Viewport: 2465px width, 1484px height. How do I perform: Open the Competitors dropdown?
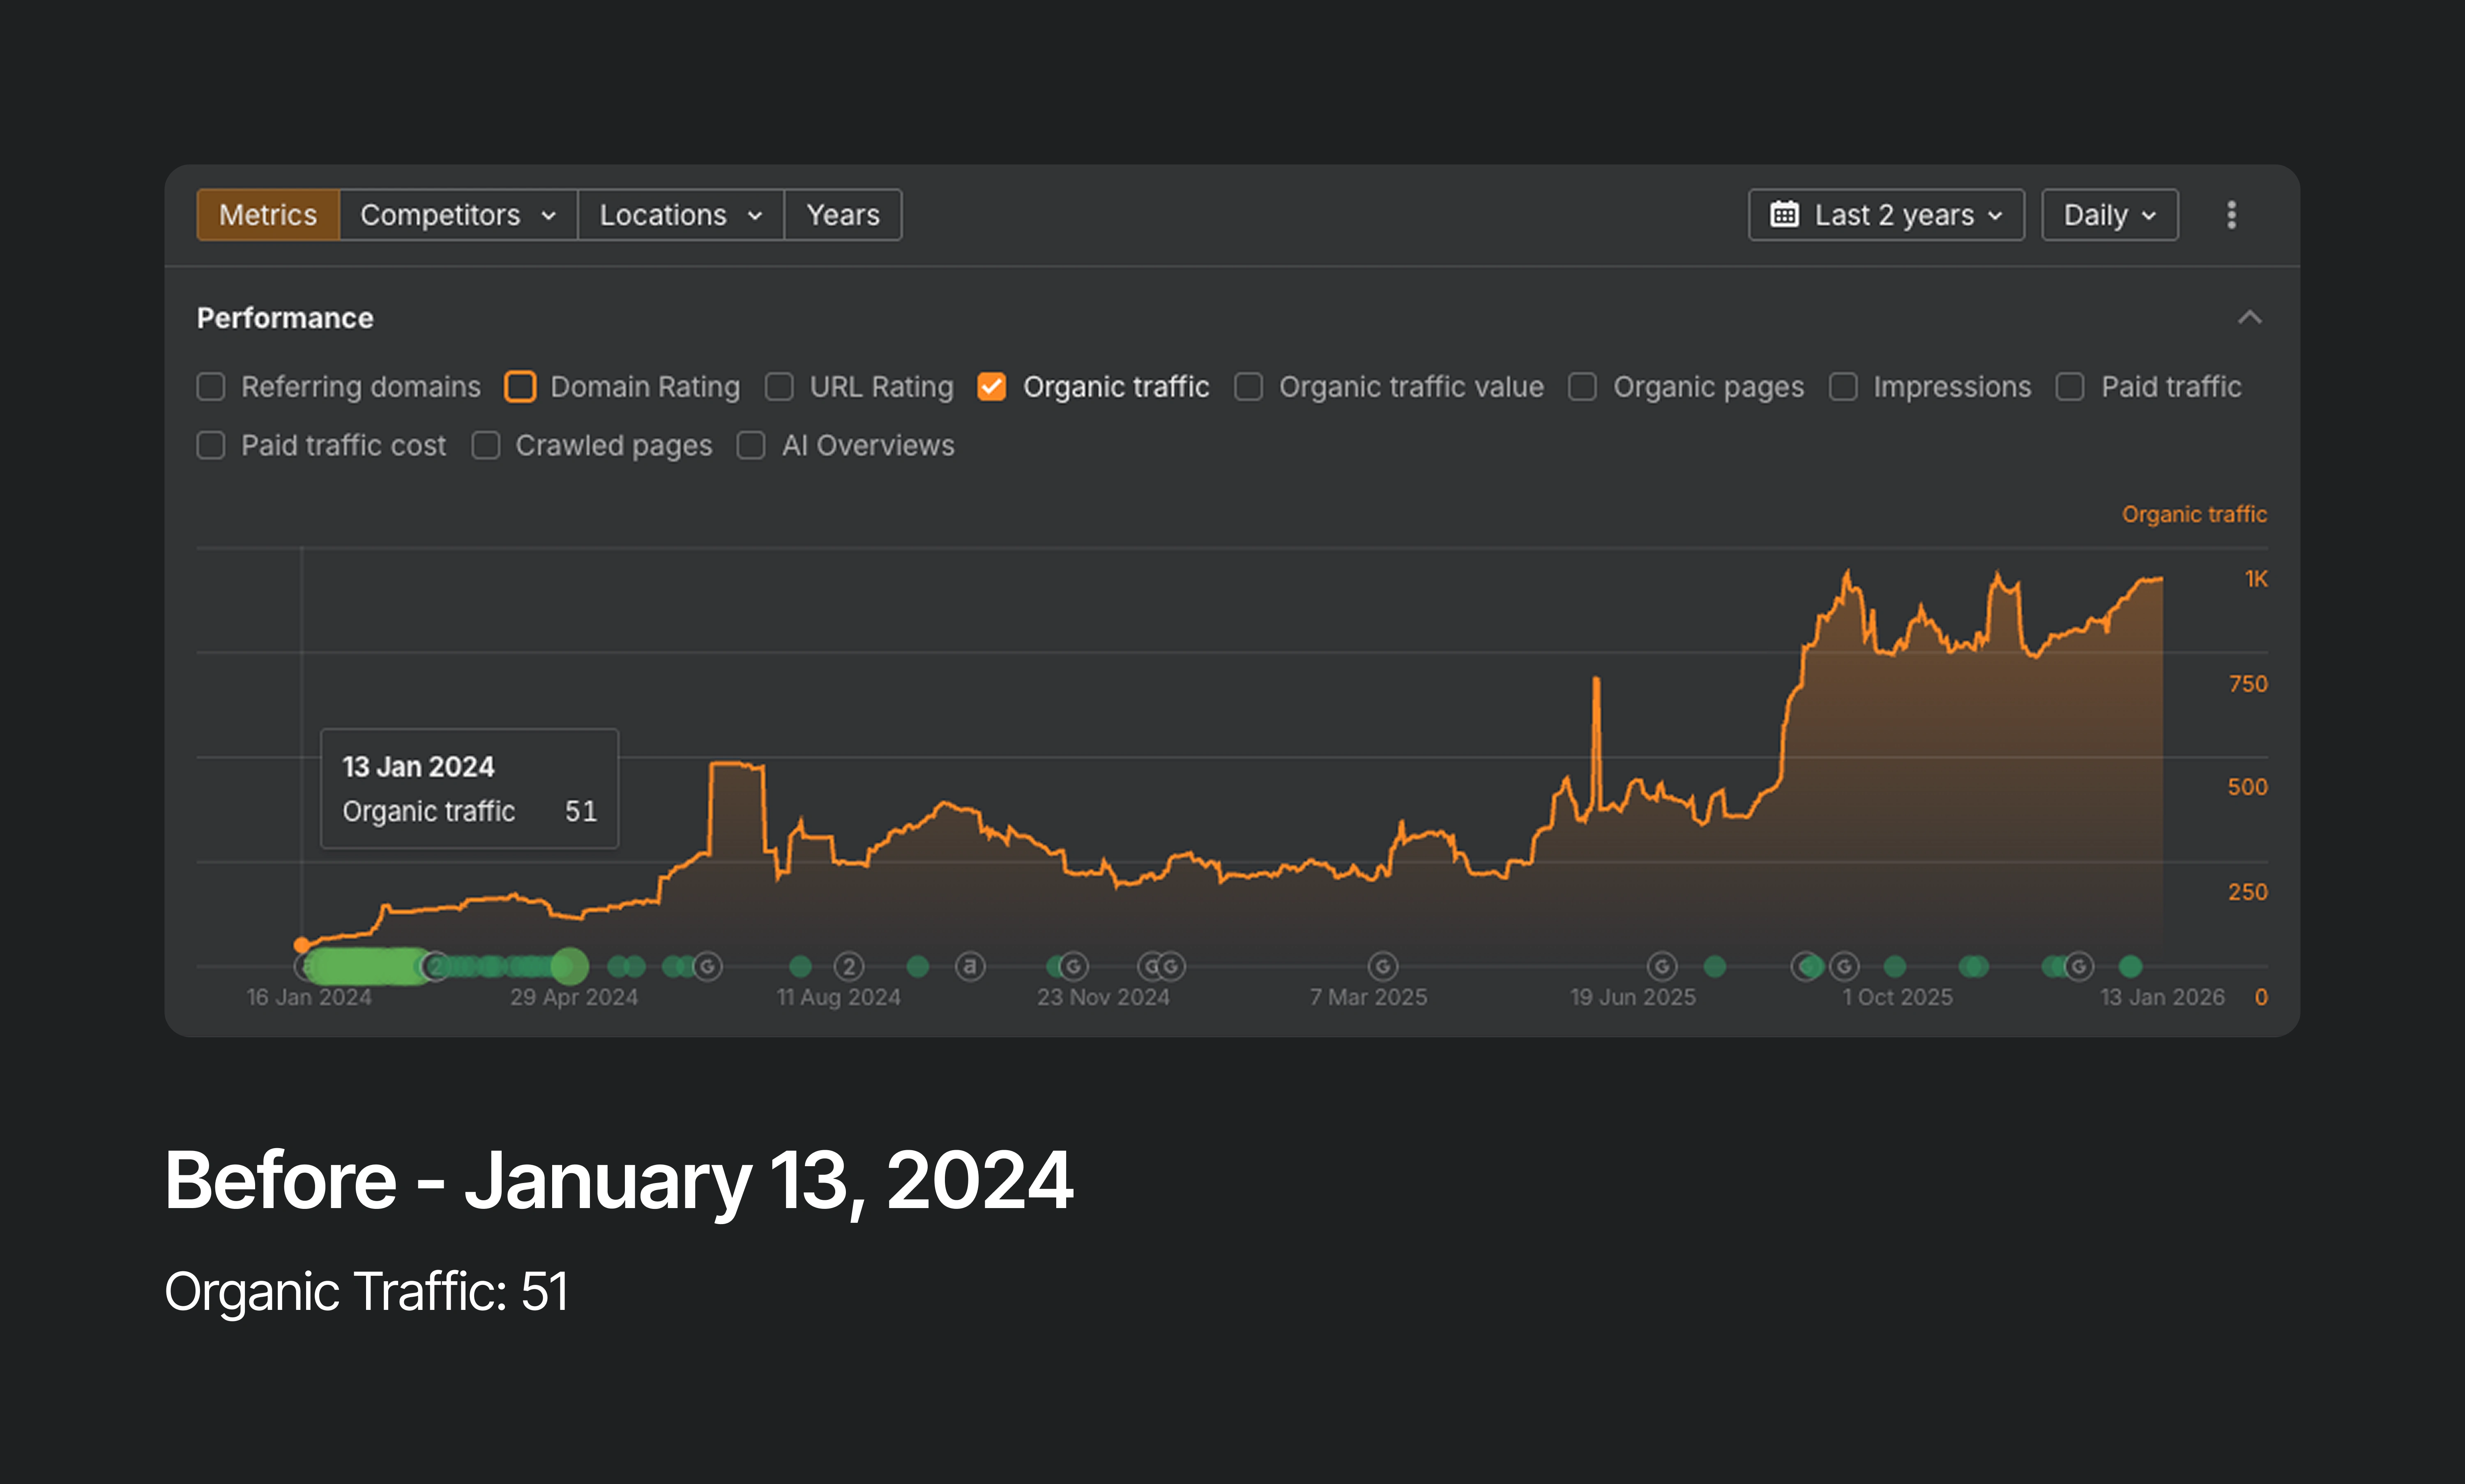[457, 215]
